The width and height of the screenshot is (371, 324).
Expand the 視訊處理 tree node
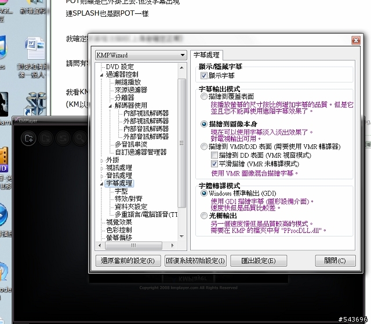coord(102,169)
